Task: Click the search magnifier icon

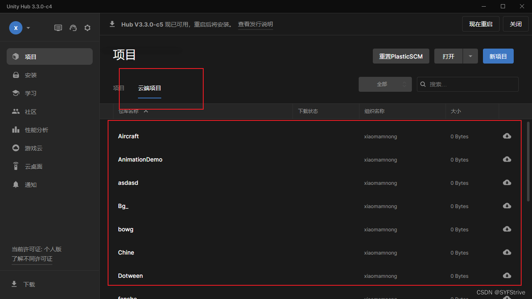Action: [x=423, y=84]
